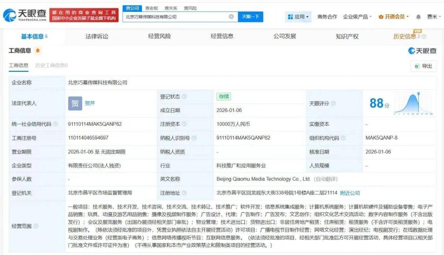Viewport: 444px width, 255px height.
Task: Switch to the 法律诉讼 tab
Action: coord(95,36)
